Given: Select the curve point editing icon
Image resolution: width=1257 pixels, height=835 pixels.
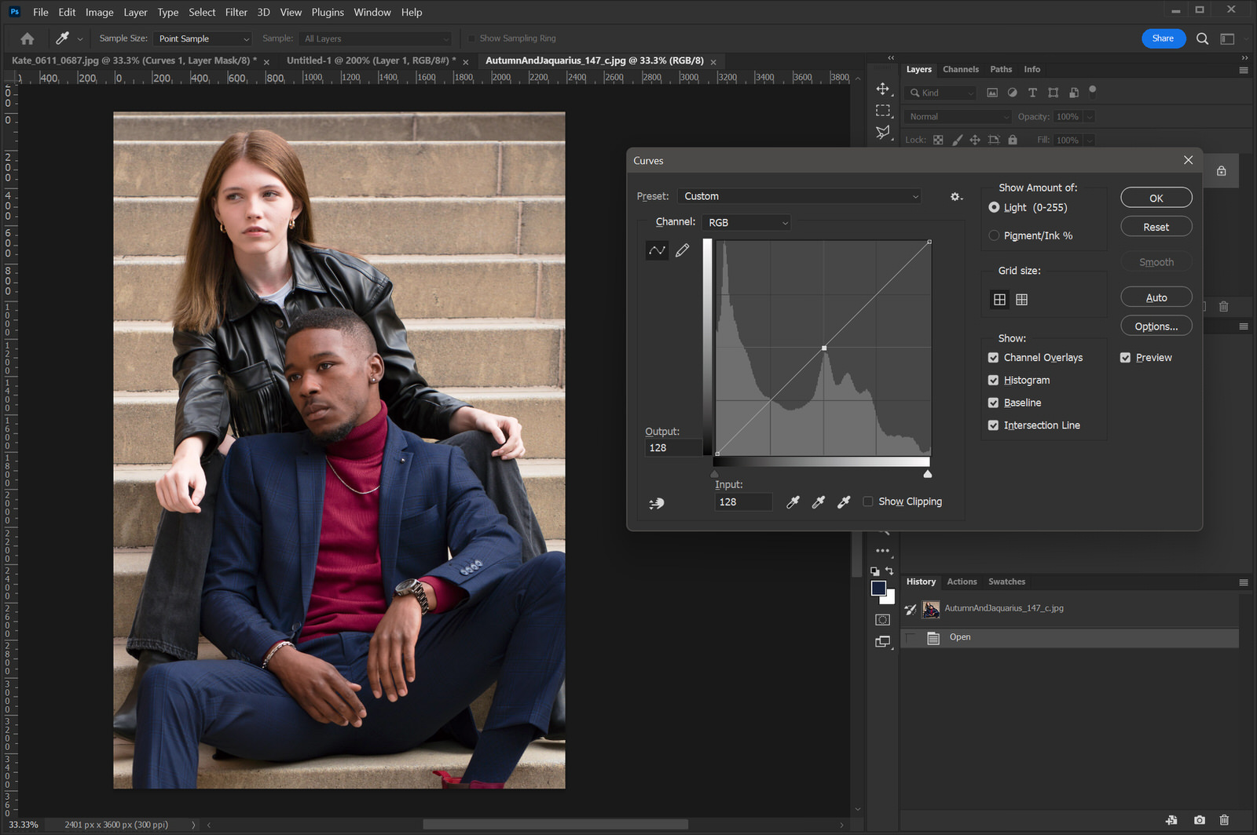Looking at the screenshot, I should [x=657, y=250].
